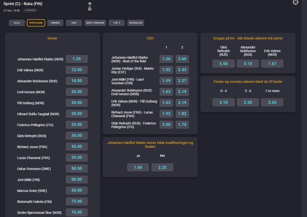This screenshot has height=217, width=307.
Task: Pick Jovian Hediger over Kilp at 1.52
Action: (166, 70)
